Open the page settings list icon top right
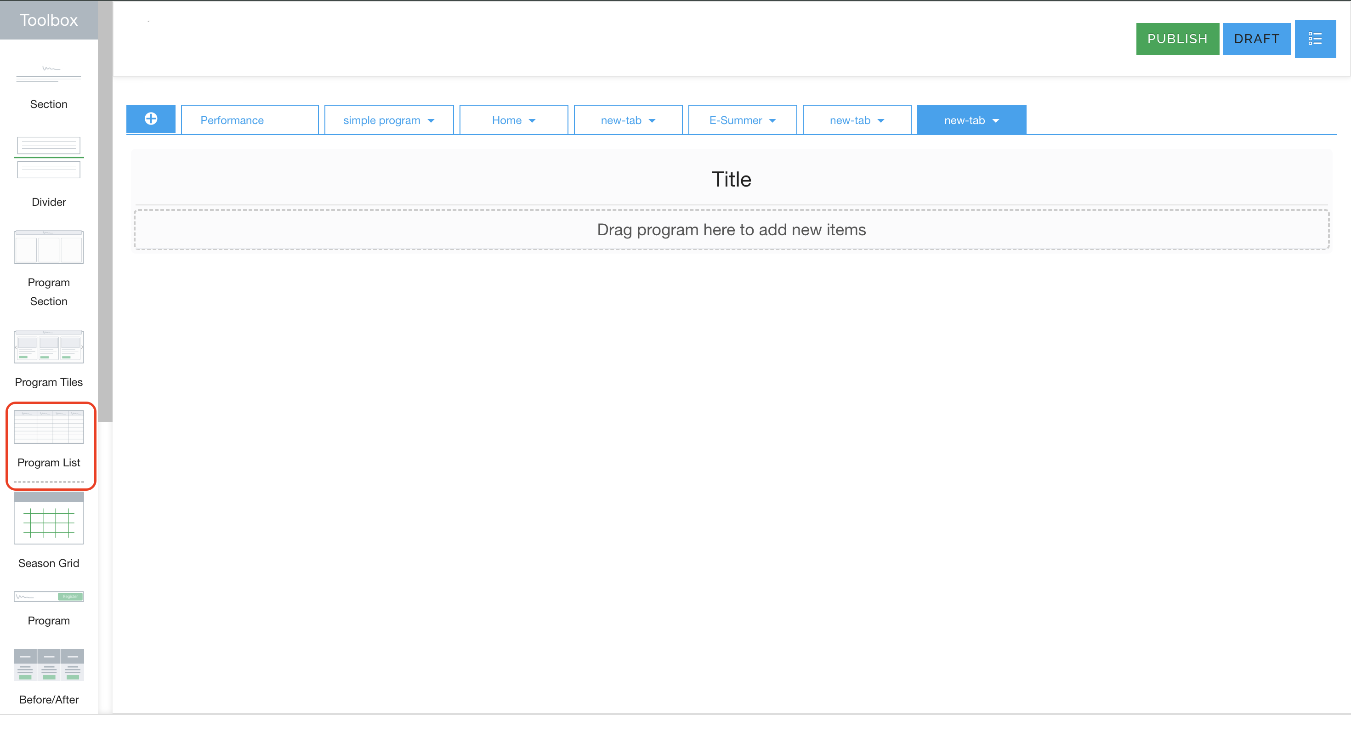 coord(1316,38)
